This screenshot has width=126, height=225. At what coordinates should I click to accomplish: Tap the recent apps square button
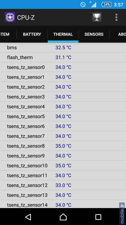coord(98,217)
